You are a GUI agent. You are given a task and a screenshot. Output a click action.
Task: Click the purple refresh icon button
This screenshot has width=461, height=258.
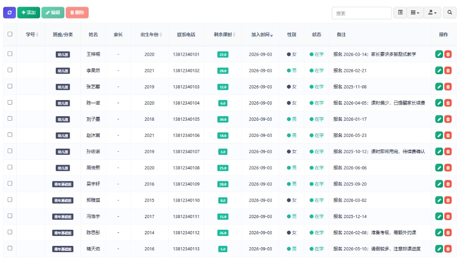[x=9, y=13]
